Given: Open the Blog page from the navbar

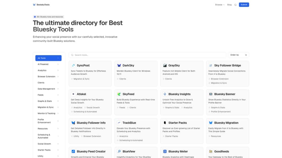Looking at the screenshot, I should click(229, 5).
